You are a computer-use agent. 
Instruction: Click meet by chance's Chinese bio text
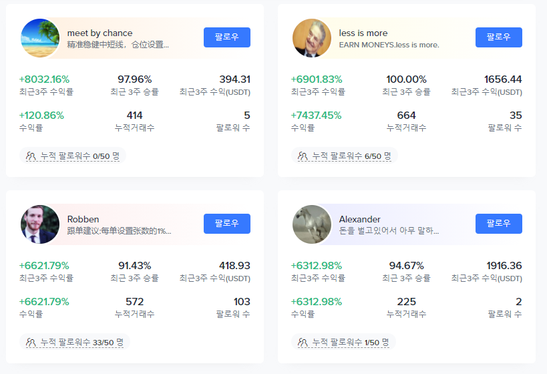click(x=118, y=45)
